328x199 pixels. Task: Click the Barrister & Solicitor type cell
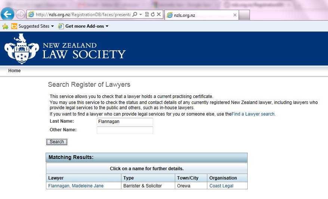pos(148,186)
